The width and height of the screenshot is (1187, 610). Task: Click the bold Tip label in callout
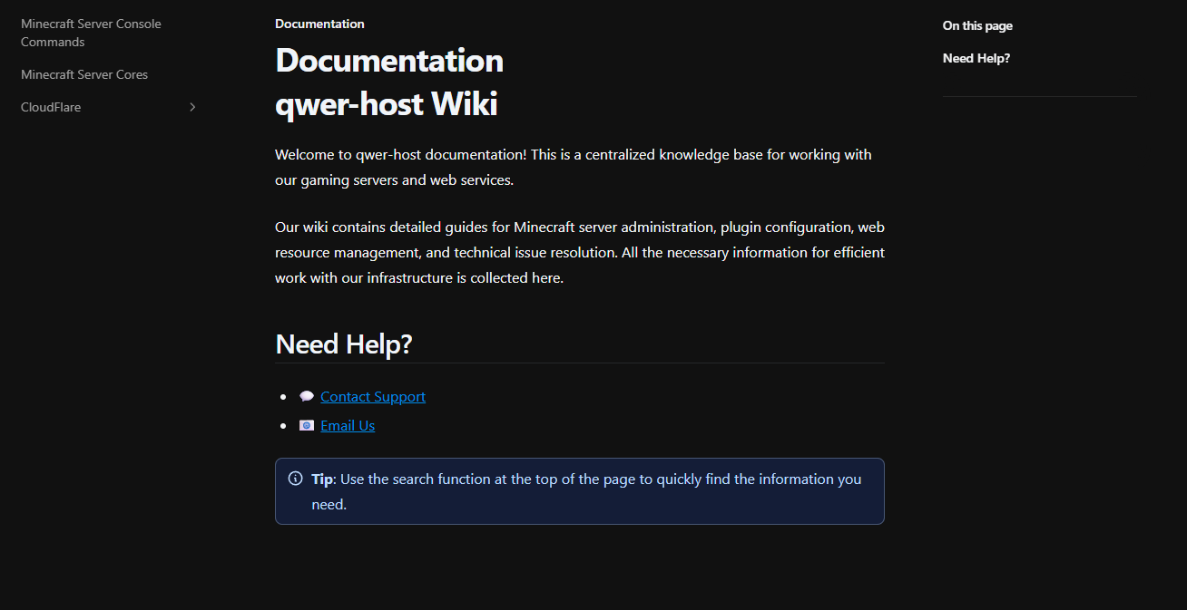pyautogui.click(x=321, y=479)
